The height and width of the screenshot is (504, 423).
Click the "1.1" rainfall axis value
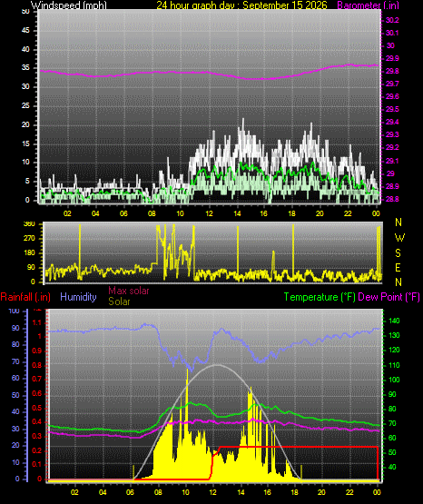[37, 322]
